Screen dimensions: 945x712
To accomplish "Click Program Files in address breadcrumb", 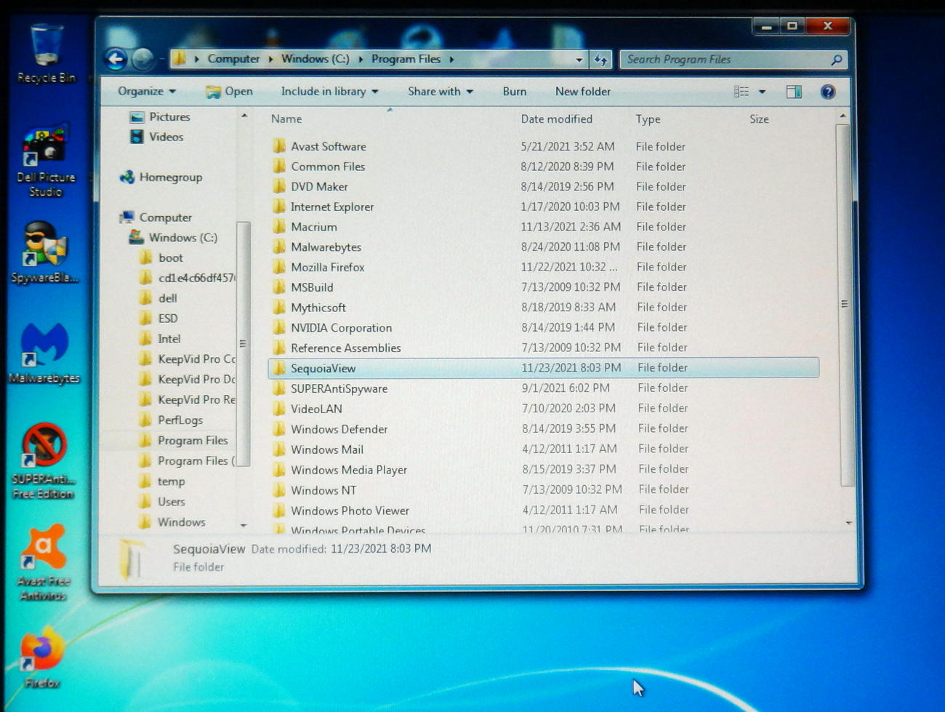I will (x=406, y=59).
